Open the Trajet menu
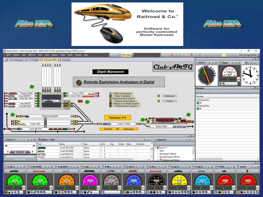Viewport: 263px width, 197px height. (x=63, y=55)
